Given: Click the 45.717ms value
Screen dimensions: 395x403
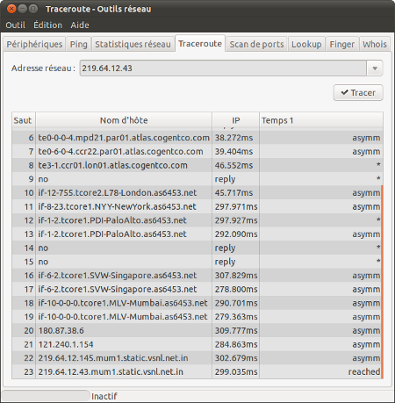Looking at the screenshot, I should click(233, 192).
